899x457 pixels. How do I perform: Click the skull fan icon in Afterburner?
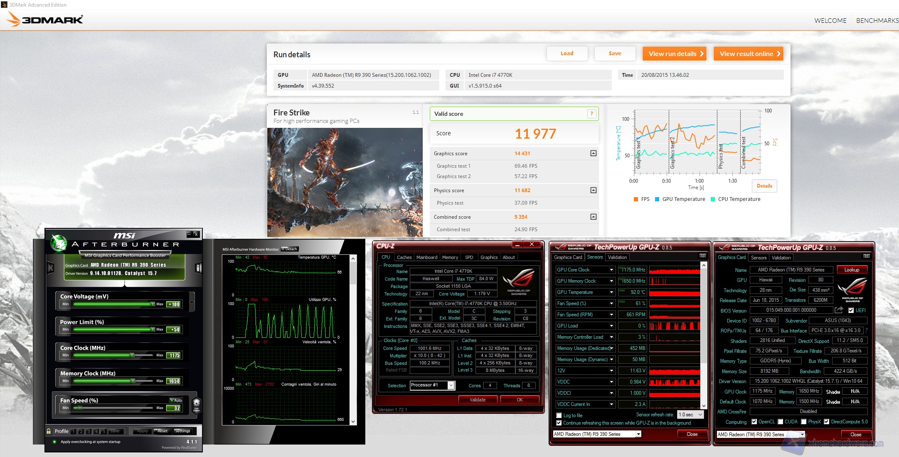coord(196,406)
